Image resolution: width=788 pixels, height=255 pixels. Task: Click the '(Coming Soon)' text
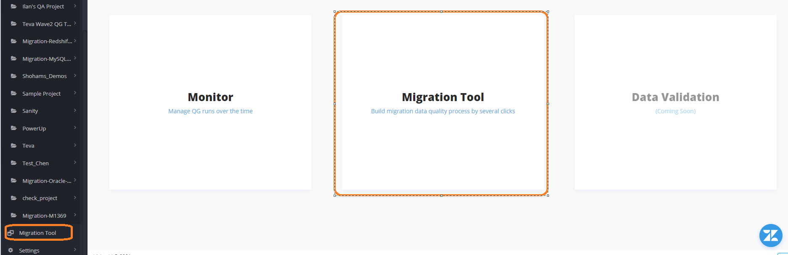tap(675, 111)
